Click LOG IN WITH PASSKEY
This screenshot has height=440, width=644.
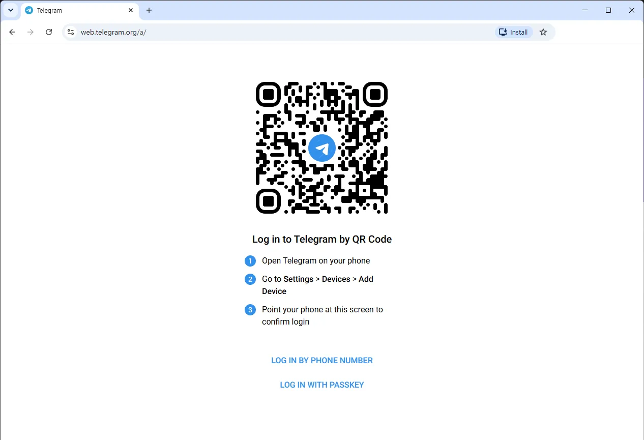coord(322,385)
